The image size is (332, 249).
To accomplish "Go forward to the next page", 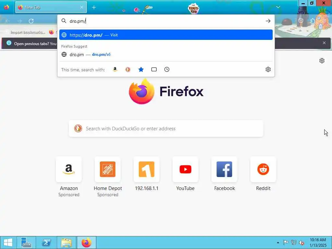I will 19,21.
